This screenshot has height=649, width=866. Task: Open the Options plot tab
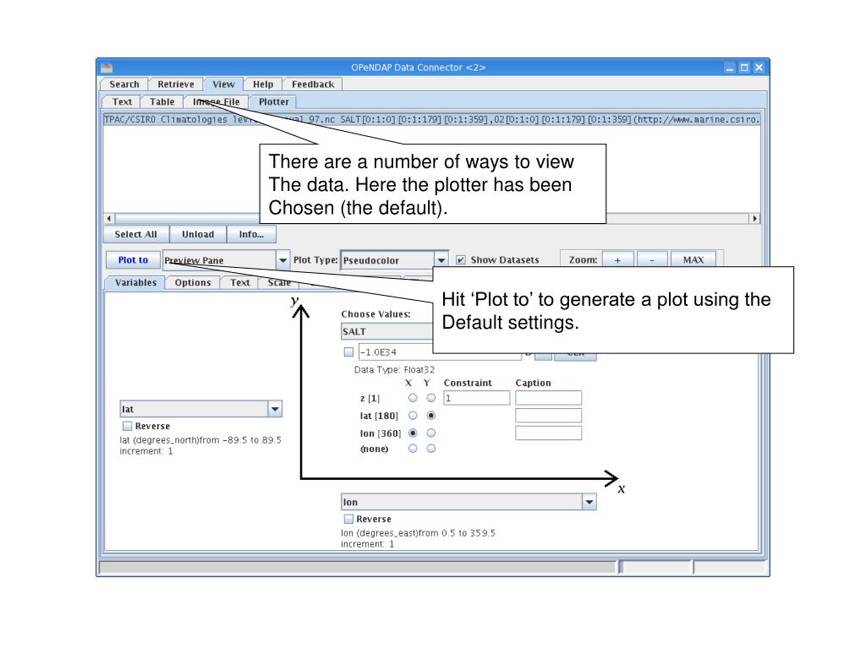[x=193, y=282]
